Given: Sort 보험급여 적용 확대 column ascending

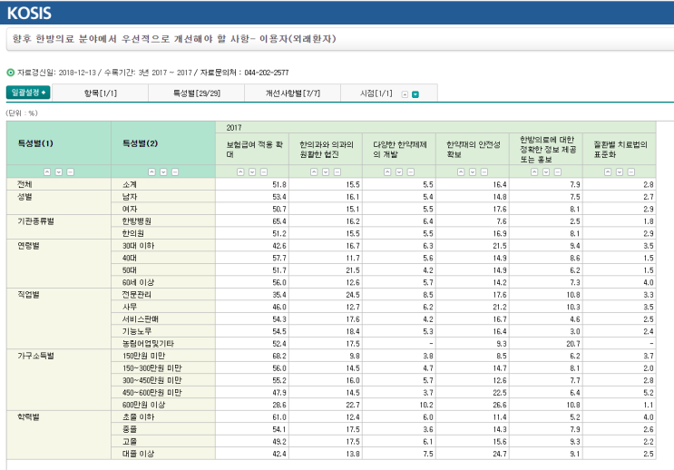Looking at the screenshot, I should coord(240,172).
